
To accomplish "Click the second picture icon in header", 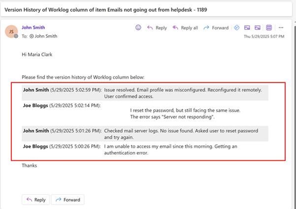I will tap(258, 28).
